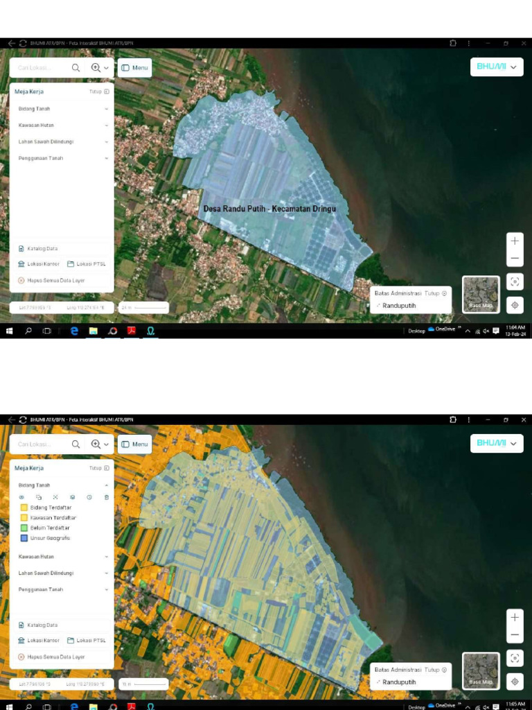Click the yellow Bidang Terdaftar legend swatch
The height and width of the screenshot is (710, 532).
click(x=24, y=508)
